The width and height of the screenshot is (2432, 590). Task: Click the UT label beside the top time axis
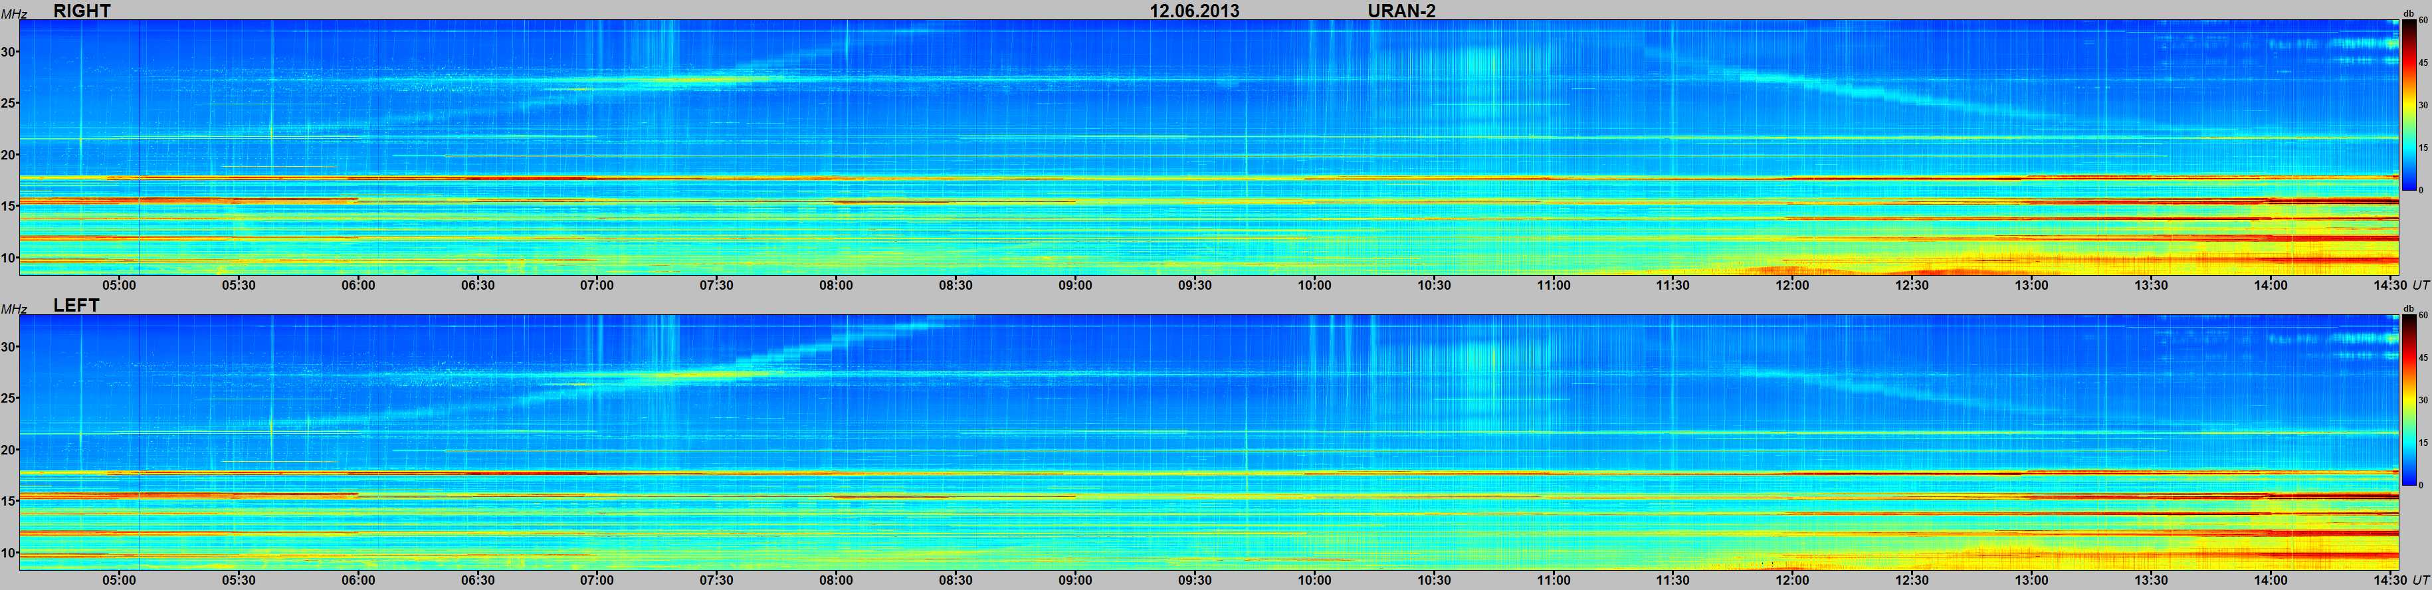tap(2421, 285)
